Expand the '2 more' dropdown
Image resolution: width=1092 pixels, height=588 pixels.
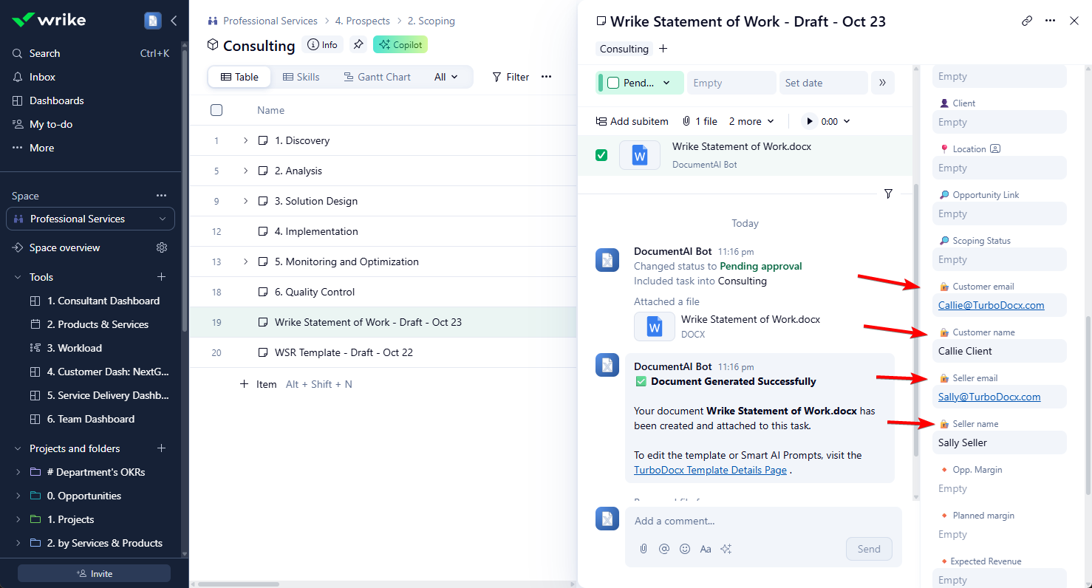[751, 121]
